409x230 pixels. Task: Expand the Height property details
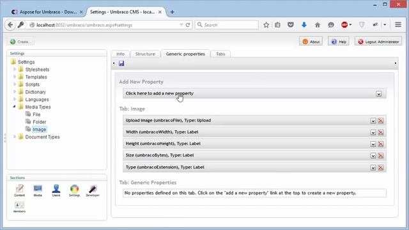pyautogui.click(x=373, y=144)
